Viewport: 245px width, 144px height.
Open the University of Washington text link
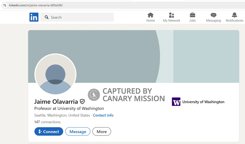tap(203, 102)
